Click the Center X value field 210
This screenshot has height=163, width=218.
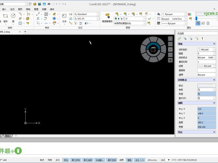point(206,109)
